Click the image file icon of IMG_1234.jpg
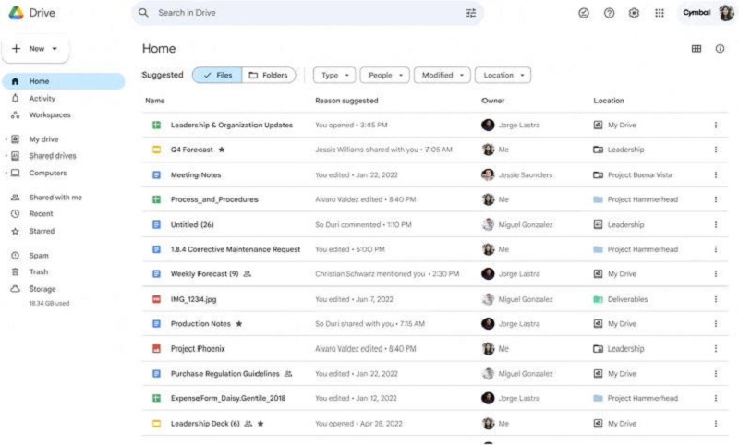Screen dimensions: 739x445 pos(156,299)
